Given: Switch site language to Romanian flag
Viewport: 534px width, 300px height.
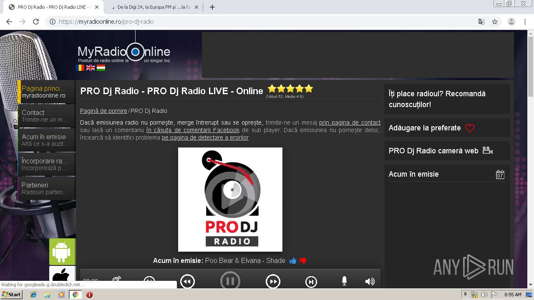Looking at the screenshot, I should (x=80, y=67).
